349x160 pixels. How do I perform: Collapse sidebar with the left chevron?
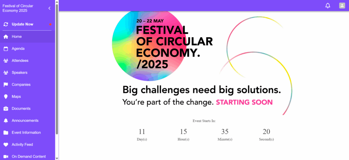tap(49, 8)
